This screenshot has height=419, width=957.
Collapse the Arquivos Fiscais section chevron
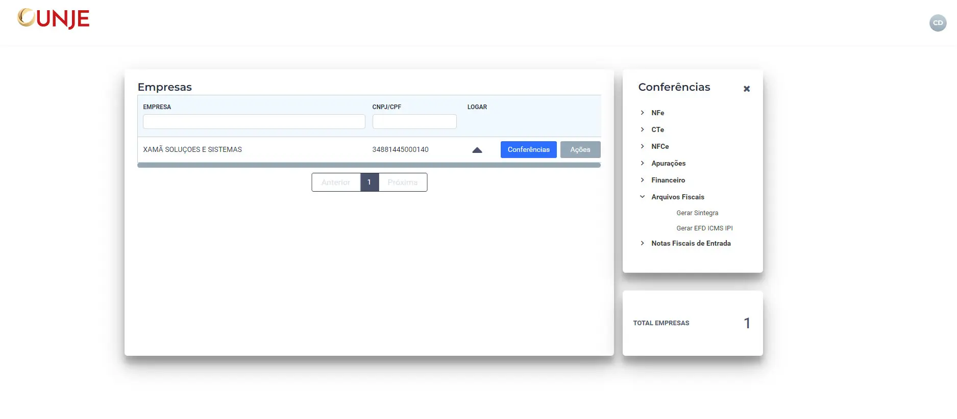642,197
